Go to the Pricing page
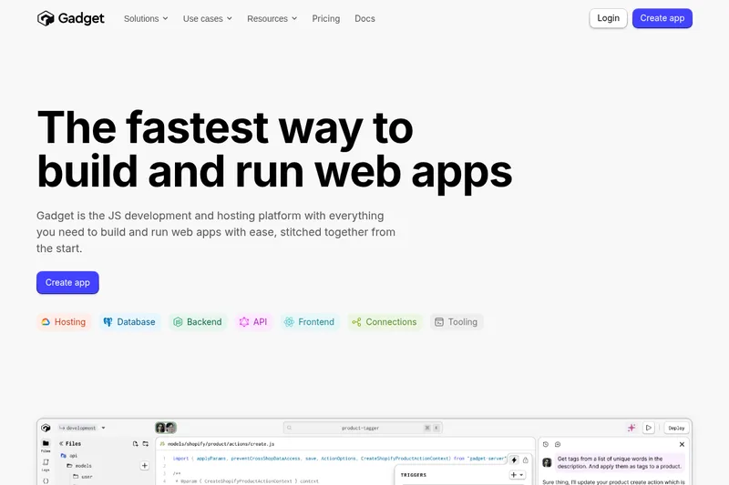729x485 pixels. point(326,18)
